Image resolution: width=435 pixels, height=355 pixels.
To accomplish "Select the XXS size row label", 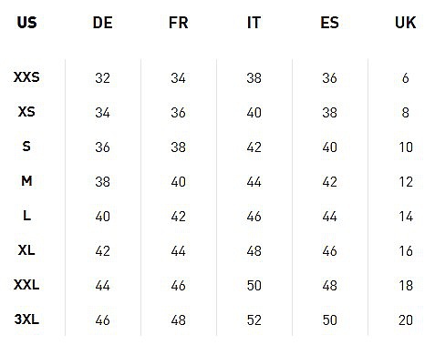I will click(x=26, y=77).
